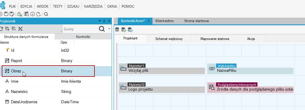305x110 pixels.
Task: Select the Nazwisko field row
Action: tap(56, 91)
